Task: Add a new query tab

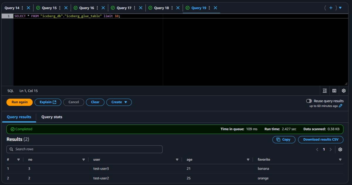Action: pyautogui.click(x=331, y=8)
